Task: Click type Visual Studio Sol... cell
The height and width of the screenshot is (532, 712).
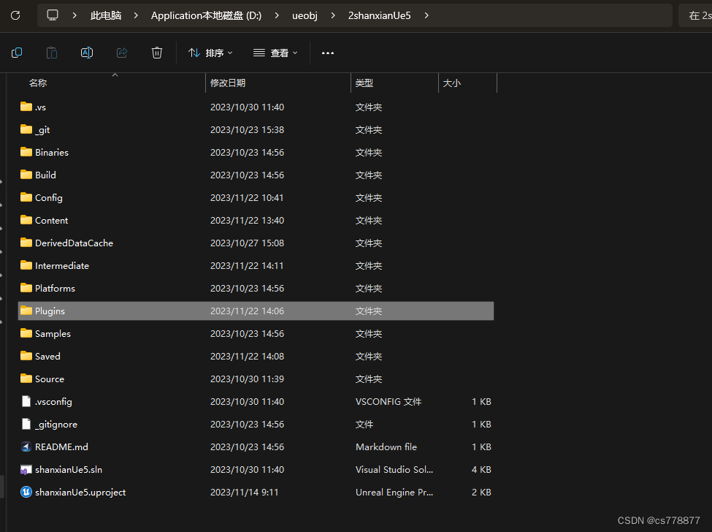Action: [394, 470]
